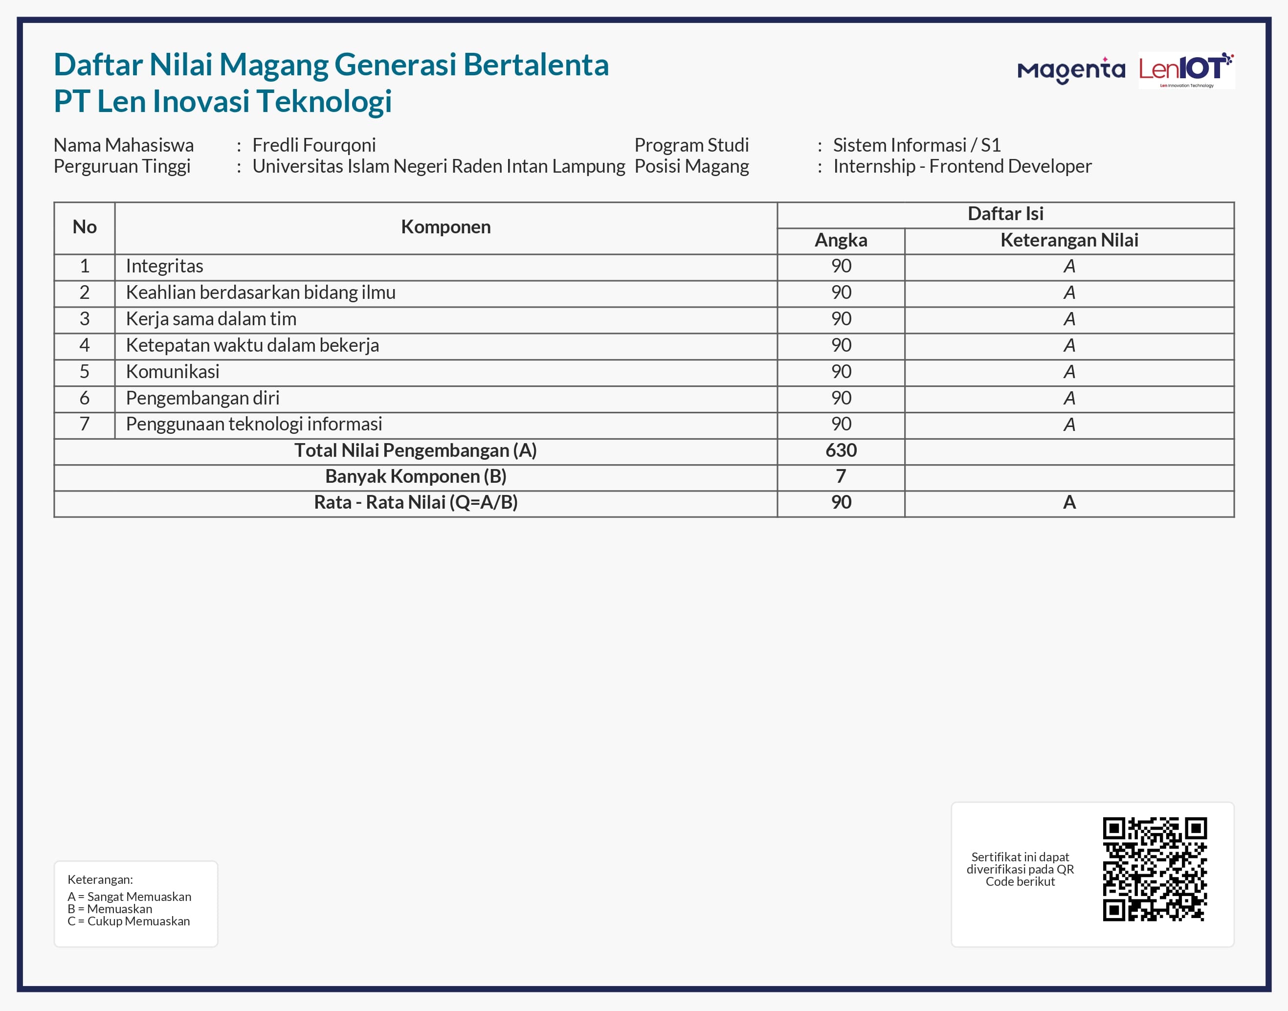Viewport: 1288px width, 1011px height.
Task: Select Internship - Frontend Developer position text
Action: 960,167
